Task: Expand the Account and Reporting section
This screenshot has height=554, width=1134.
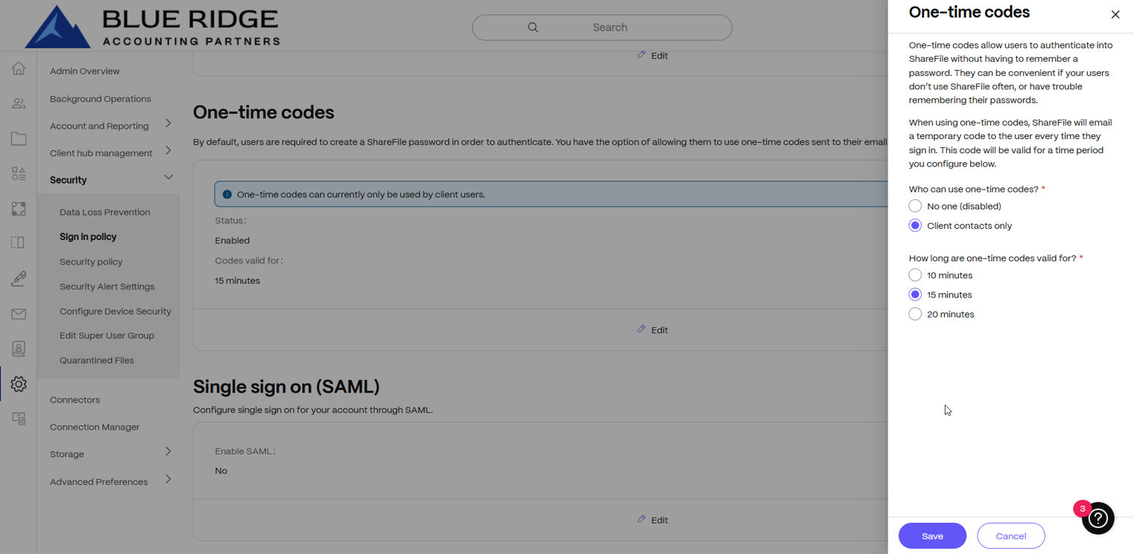Action: 168,123
